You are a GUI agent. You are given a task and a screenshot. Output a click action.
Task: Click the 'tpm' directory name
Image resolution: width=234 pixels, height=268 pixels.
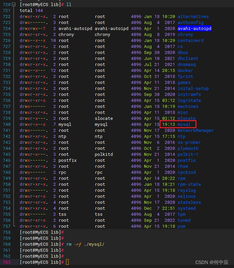point(181,214)
